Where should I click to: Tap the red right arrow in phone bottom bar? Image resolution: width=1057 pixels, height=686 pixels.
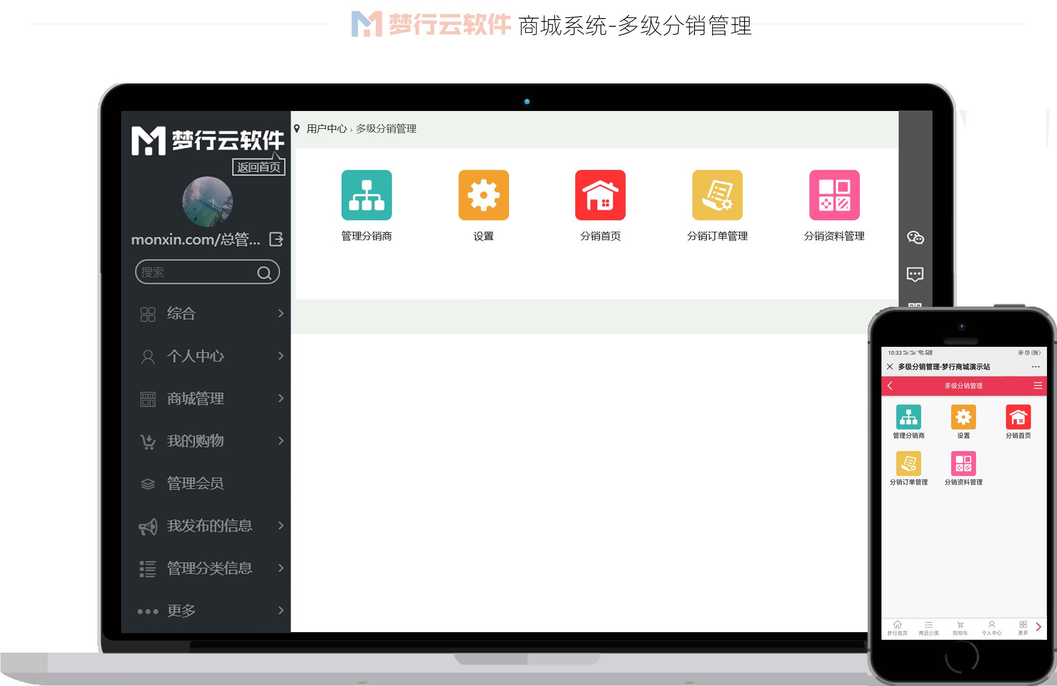pos(1038,627)
